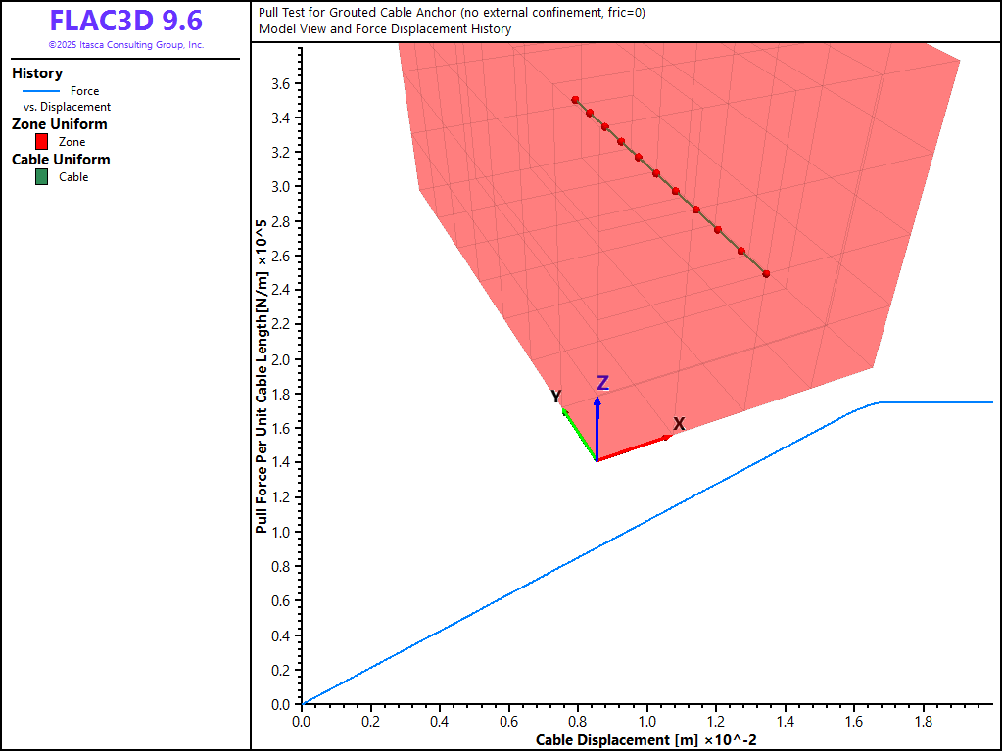The image size is (1003, 752).
Task: Select the topmost cable node
Action: 575,100
